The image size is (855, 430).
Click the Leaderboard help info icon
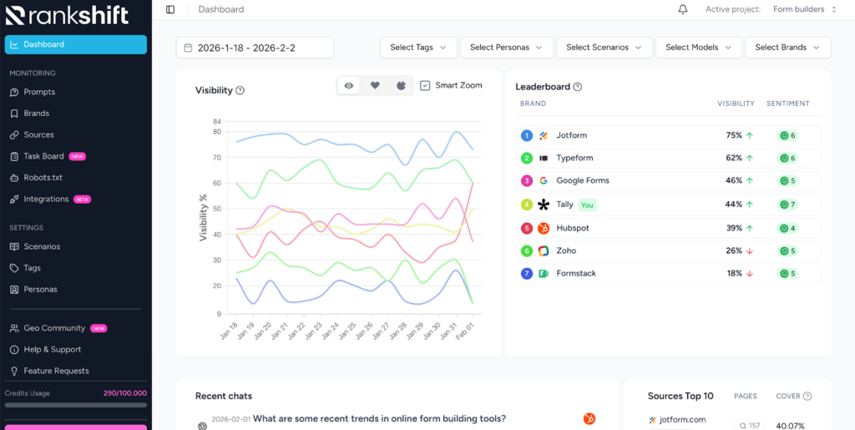578,87
